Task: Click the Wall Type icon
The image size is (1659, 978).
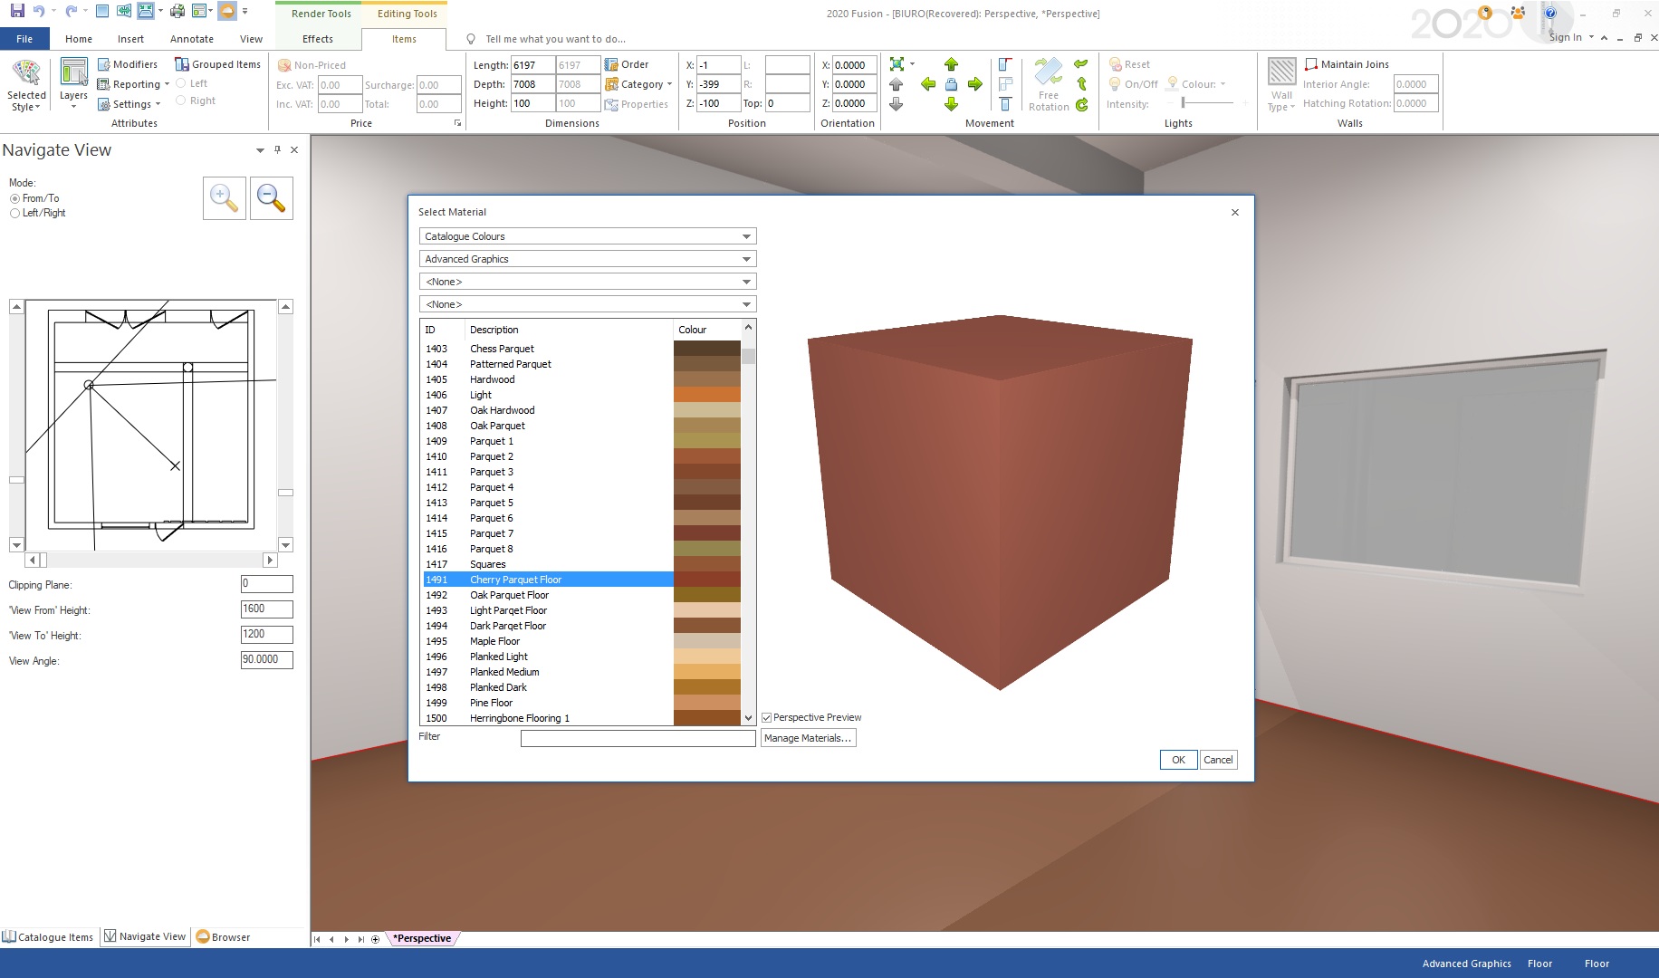Action: click(1281, 72)
